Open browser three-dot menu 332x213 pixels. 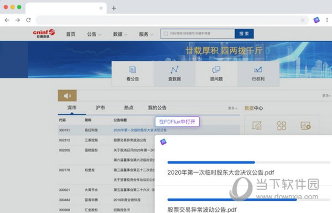(327, 20)
